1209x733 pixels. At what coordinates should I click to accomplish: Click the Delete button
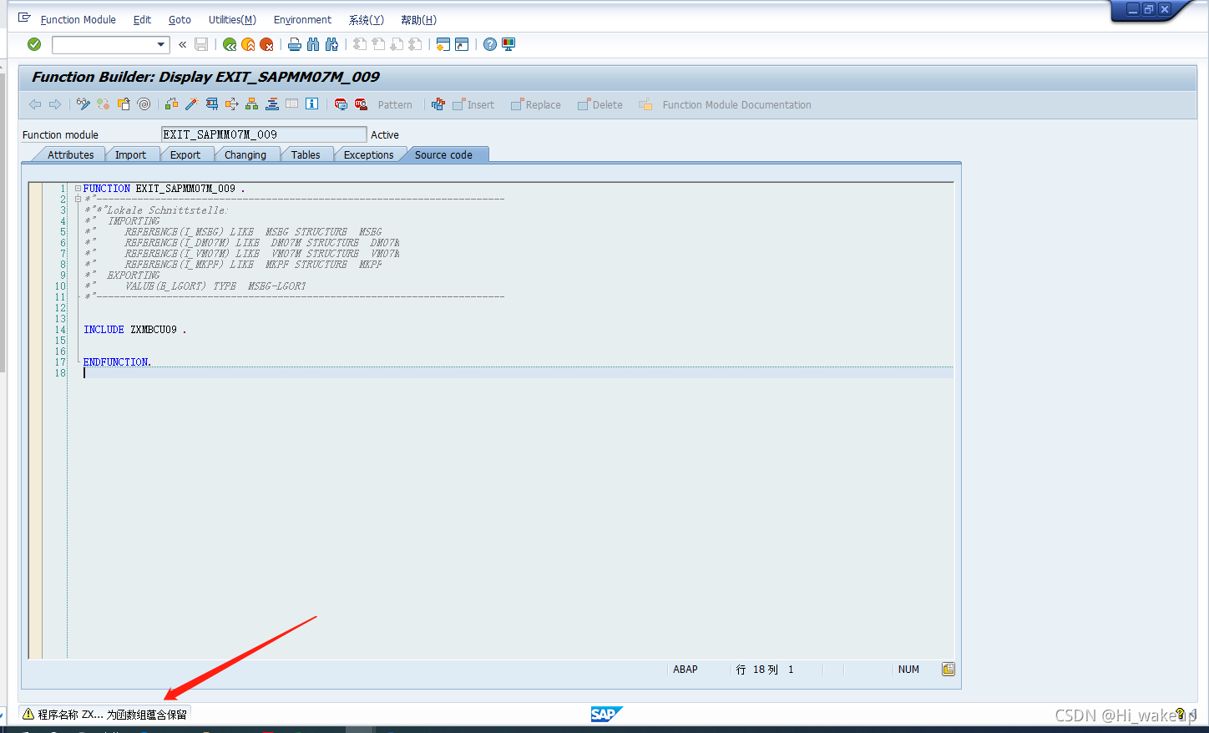(x=600, y=105)
